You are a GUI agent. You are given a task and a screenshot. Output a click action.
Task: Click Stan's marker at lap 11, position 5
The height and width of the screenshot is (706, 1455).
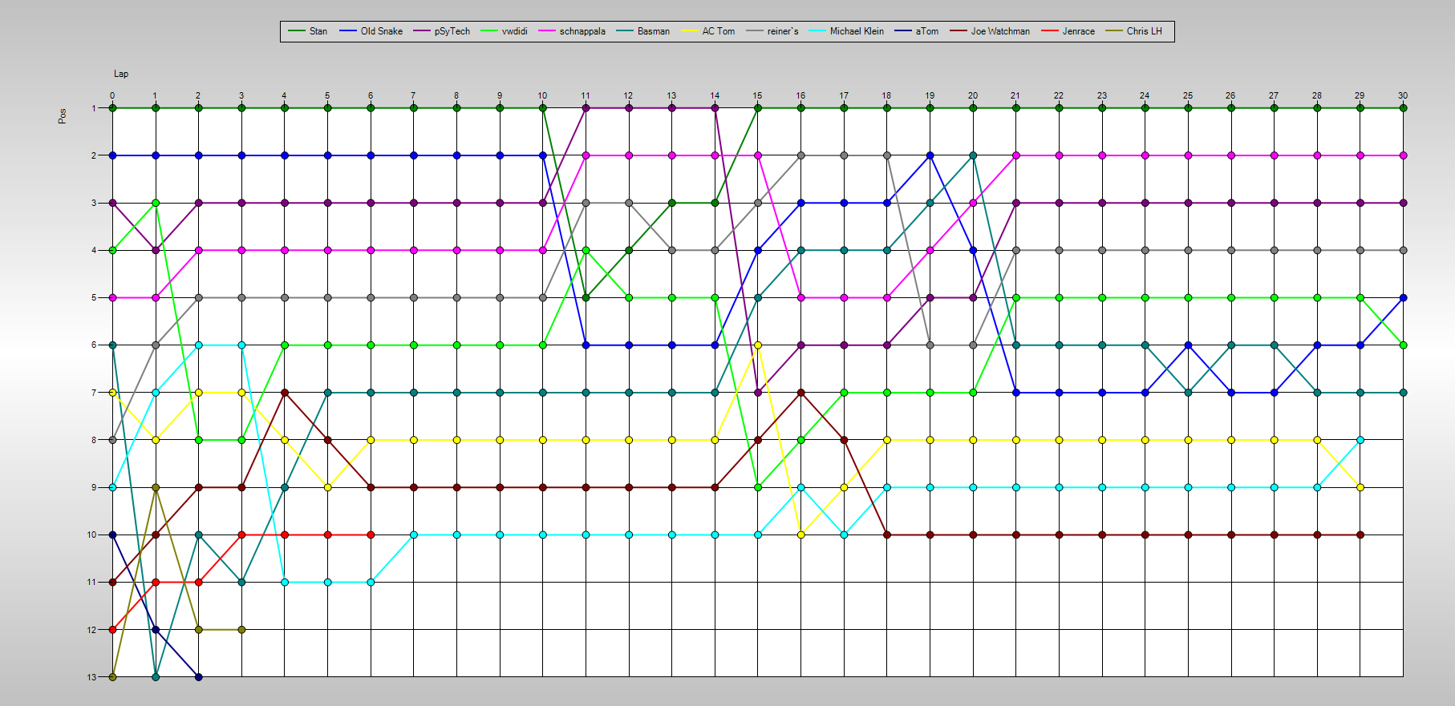pos(586,297)
